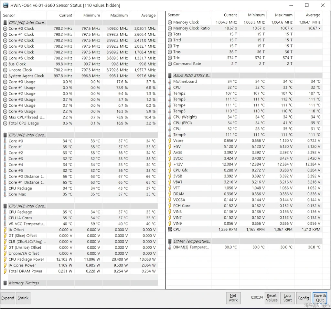Select the Core #0 Clock maximum 4,092.0 MHz
This screenshot has height=309, width=331.
point(117,29)
